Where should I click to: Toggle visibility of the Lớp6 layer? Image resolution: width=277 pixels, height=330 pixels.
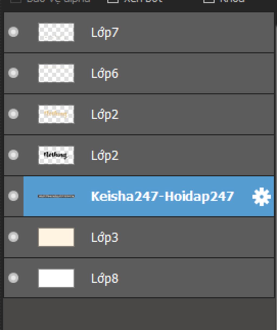[14, 73]
